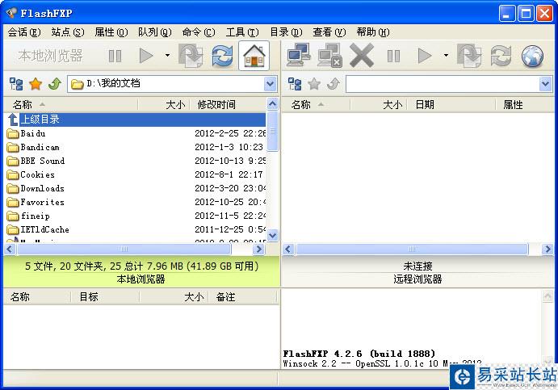This screenshot has width=558, height=390.
Task: Expand the remote path dropdown
Action: click(546, 84)
